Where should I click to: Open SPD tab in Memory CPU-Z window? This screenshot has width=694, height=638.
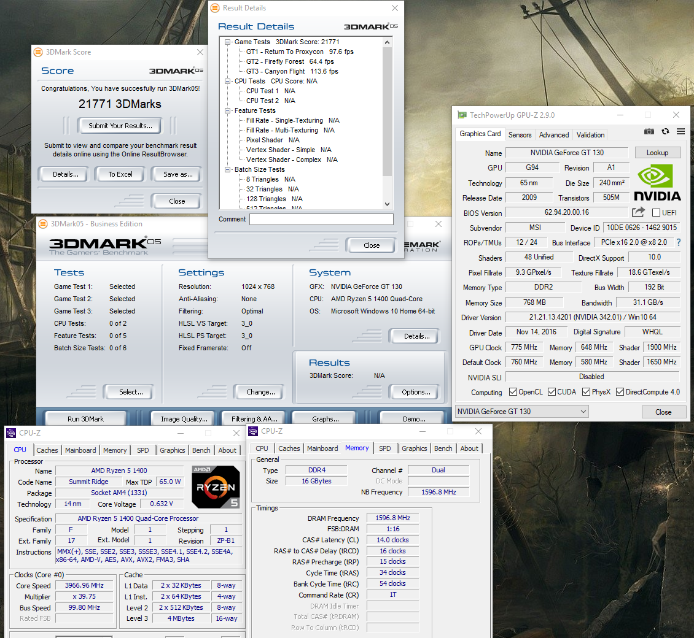[384, 448]
